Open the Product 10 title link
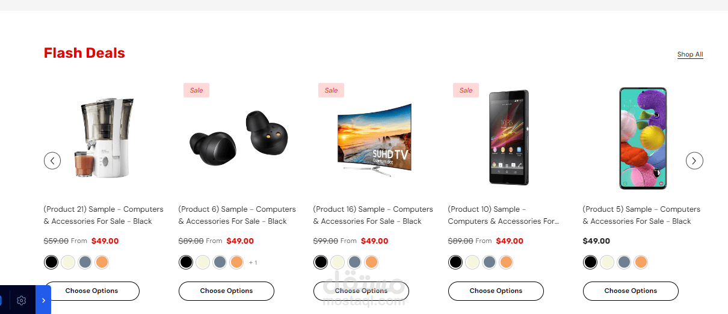 [504, 215]
